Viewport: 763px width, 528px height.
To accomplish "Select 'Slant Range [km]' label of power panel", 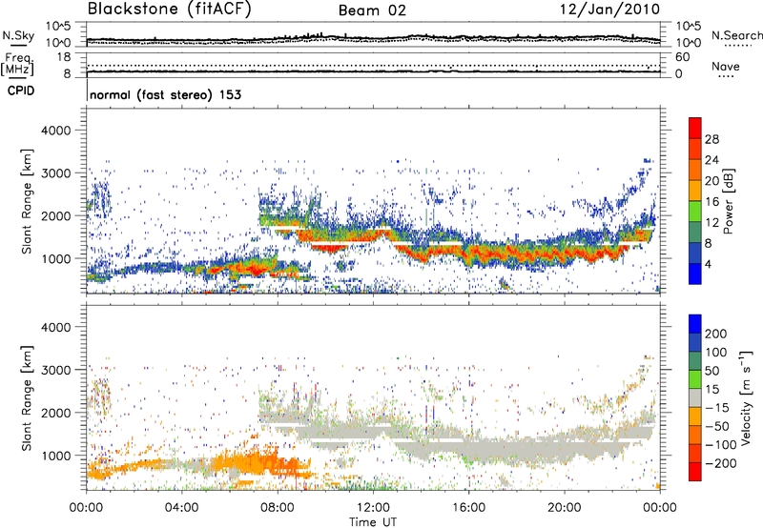I will [x=27, y=201].
